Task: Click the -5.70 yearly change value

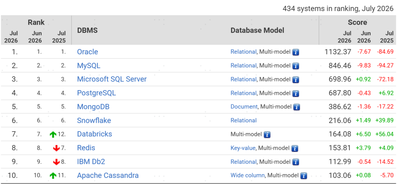Action: click(x=387, y=175)
